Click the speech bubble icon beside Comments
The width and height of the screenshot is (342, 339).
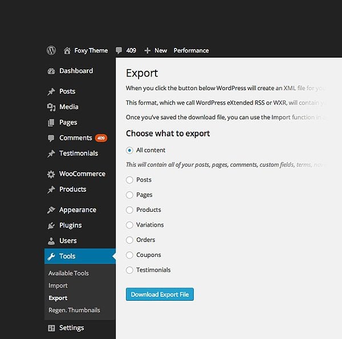click(51, 138)
